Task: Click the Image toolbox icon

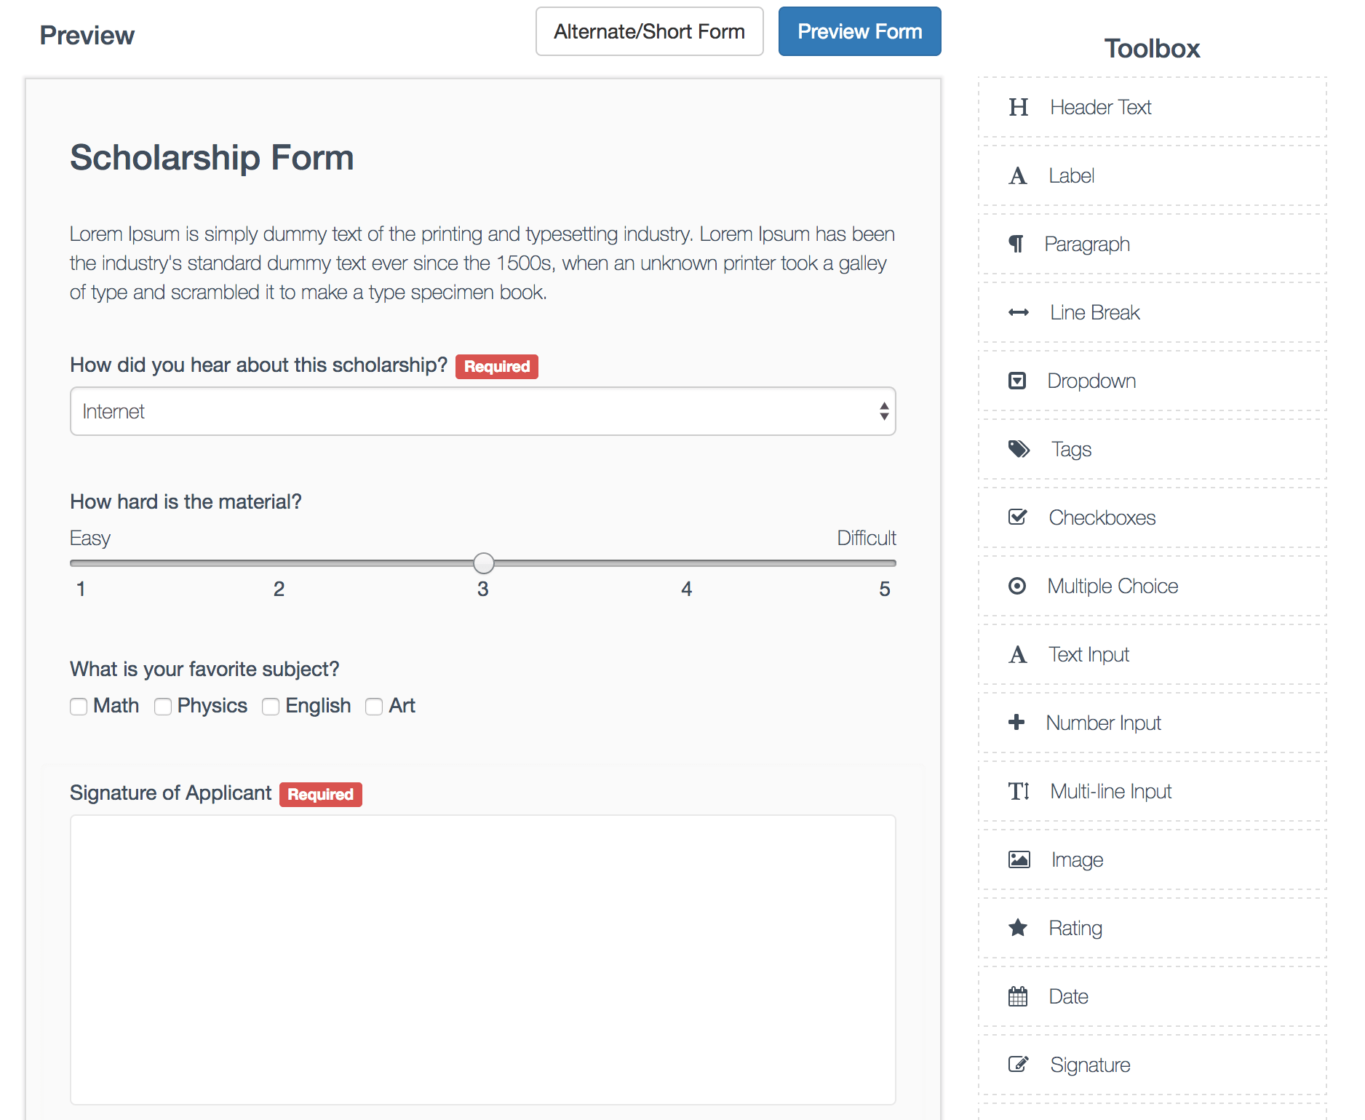Action: [1019, 859]
